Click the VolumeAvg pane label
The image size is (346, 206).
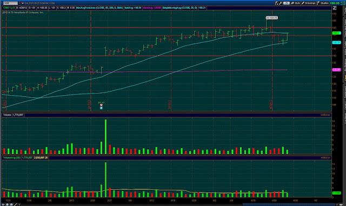(x=12, y=158)
